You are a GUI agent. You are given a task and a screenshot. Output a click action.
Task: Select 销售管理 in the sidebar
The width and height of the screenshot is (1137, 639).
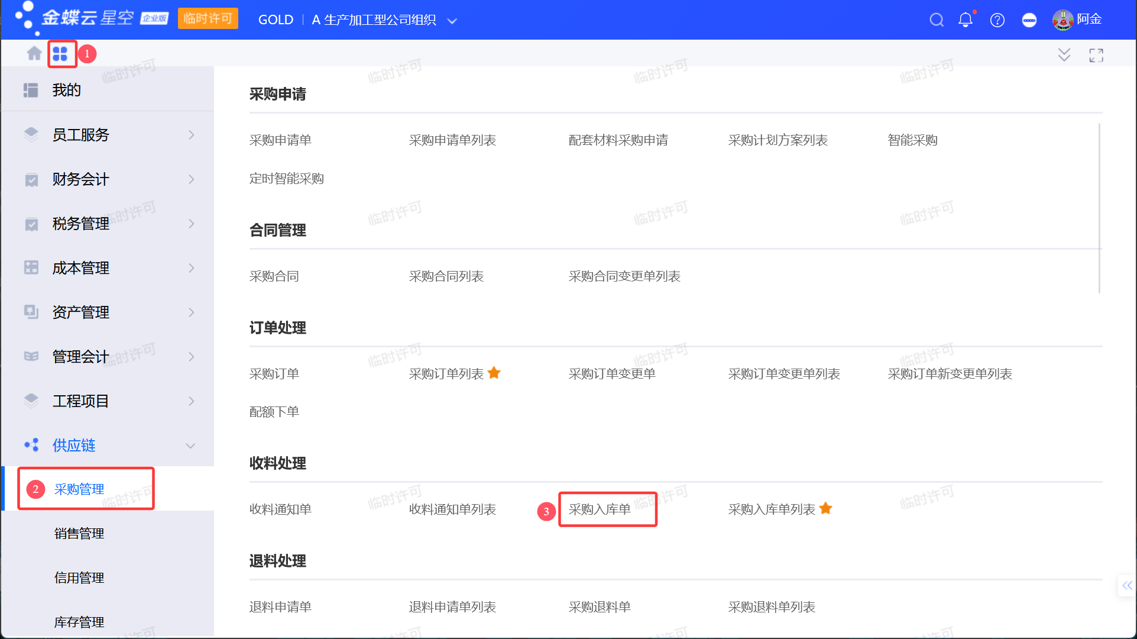[x=79, y=534]
